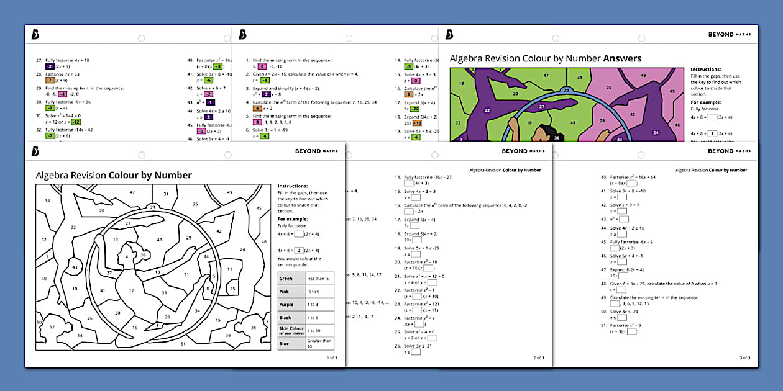
Task: Click the Purple row in the colour key
Action: point(306,304)
